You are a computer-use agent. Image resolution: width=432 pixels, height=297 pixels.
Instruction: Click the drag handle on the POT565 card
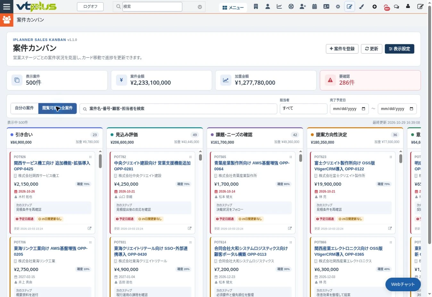click(x=291, y=157)
